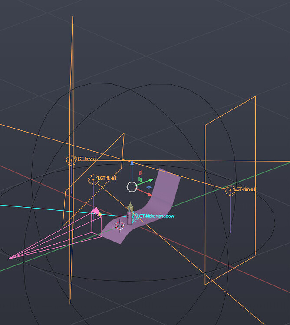This screenshot has width=290, height=325.
Task: Select the LGT-fill-all light label
Action: (x=107, y=178)
